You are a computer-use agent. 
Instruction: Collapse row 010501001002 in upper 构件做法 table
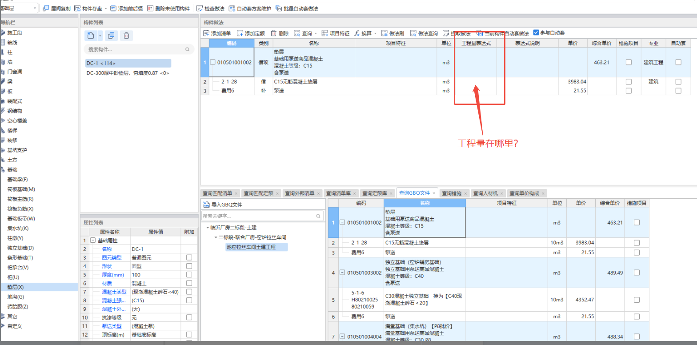212,62
